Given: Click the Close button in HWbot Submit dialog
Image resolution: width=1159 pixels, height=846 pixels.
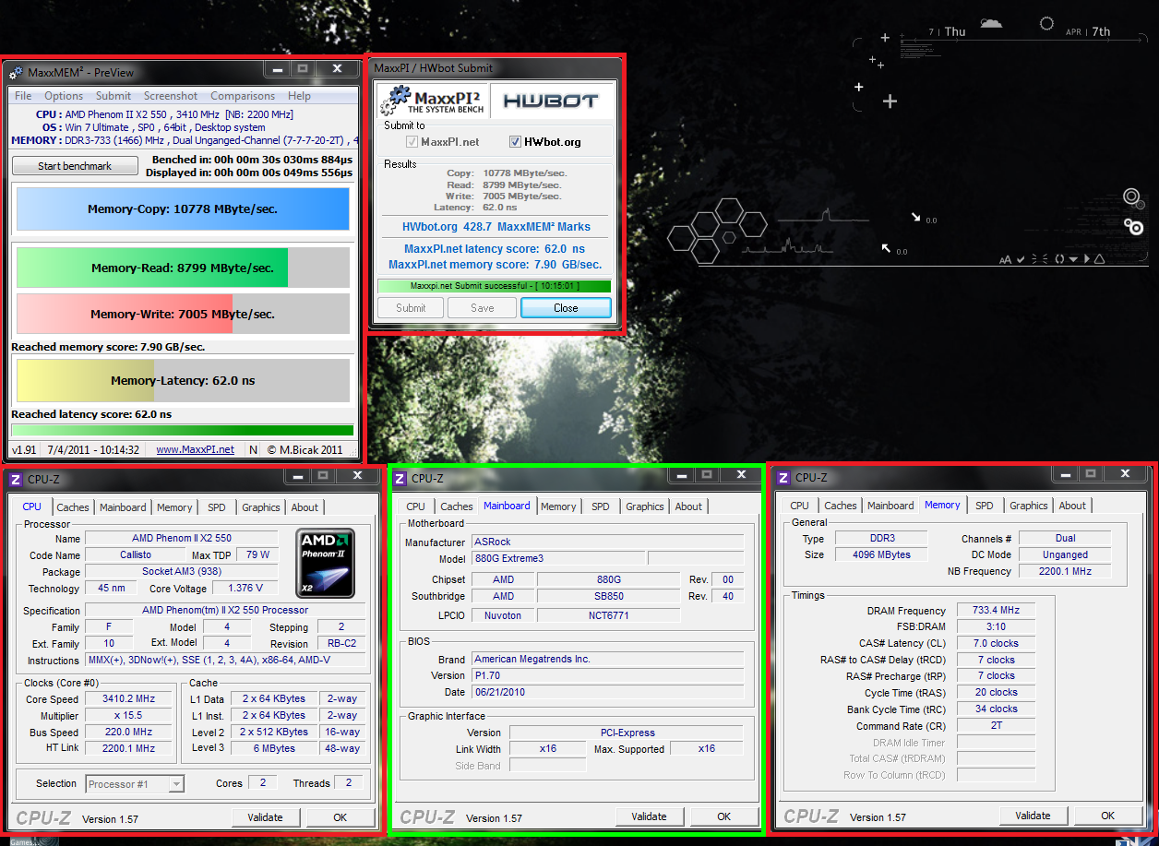Looking at the screenshot, I should coord(566,308).
